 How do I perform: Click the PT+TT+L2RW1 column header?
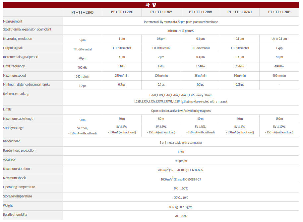pyautogui.click(x=240, y=12)
